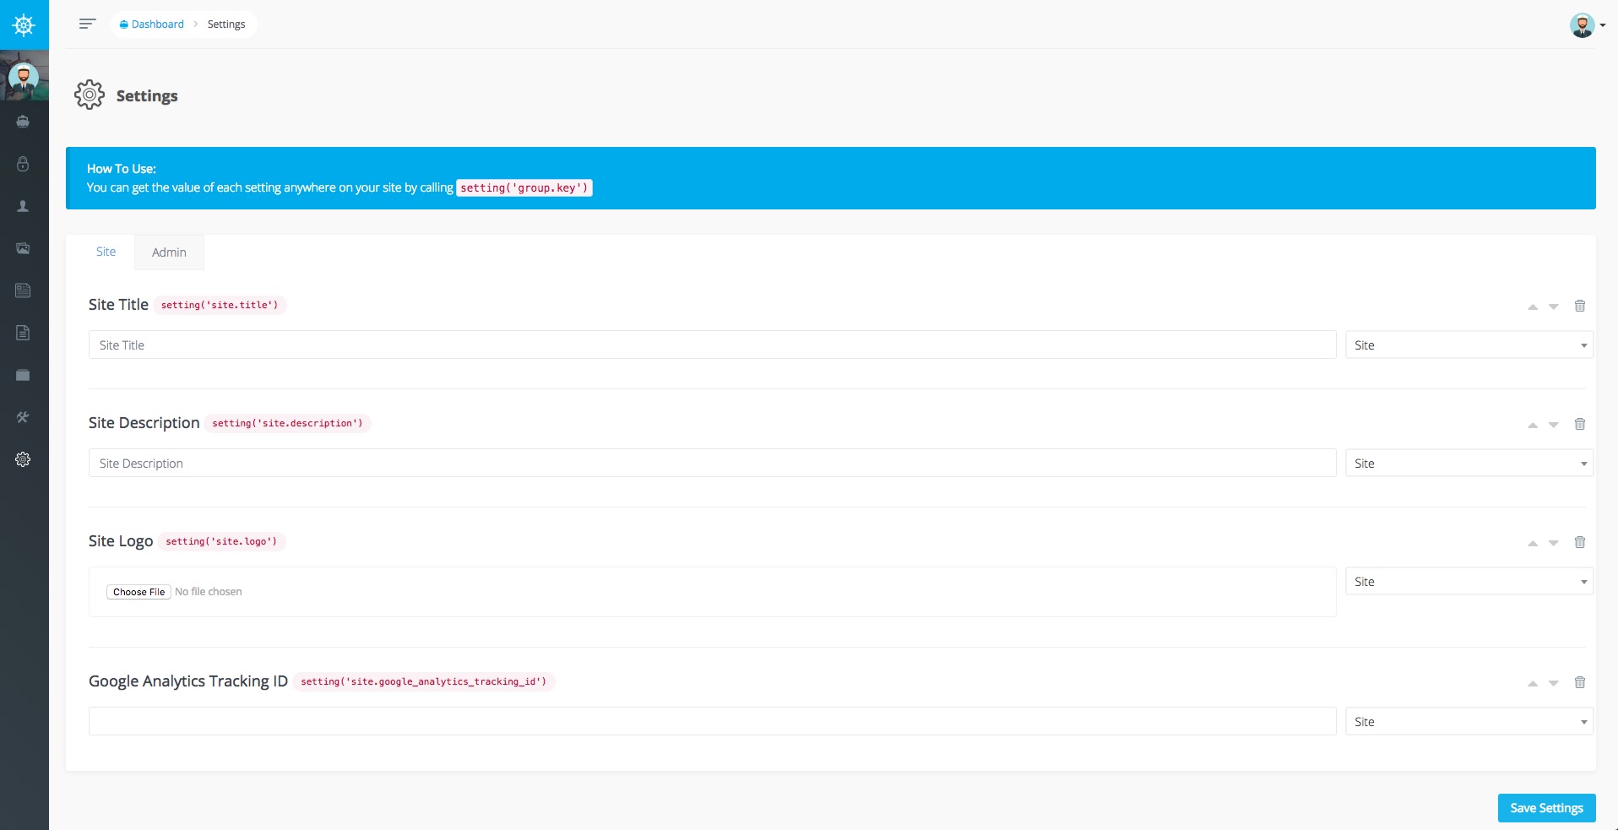Viewport: 1618px width, 830px height.
Task: Delete the Site Title setting
Action: (x=1579, y=306)
